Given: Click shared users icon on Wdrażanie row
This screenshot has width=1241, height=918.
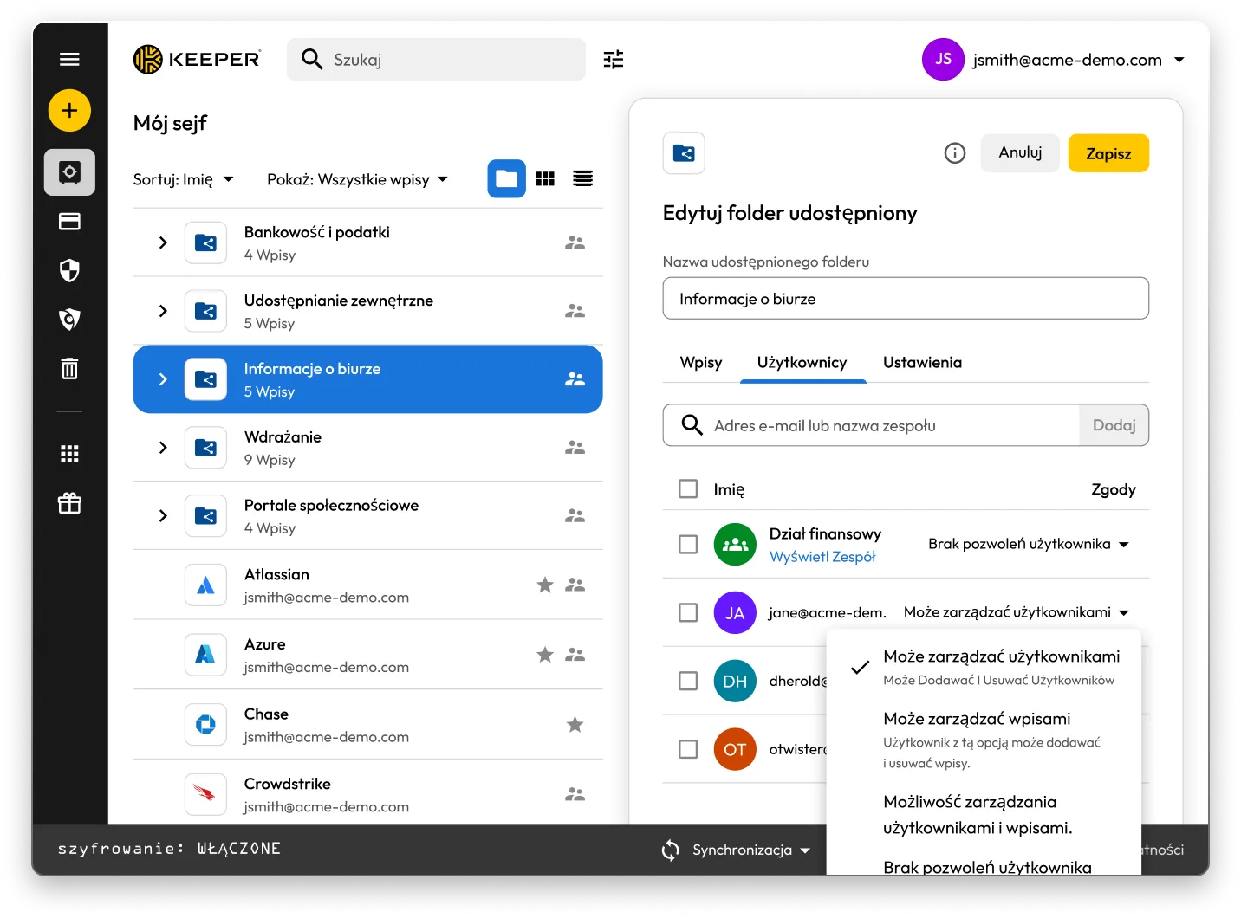Looking at the screenshot, I should (575, 448).
